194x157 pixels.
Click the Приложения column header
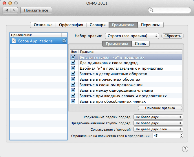click(36, 35)
